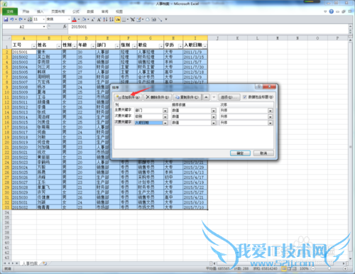The height and width of the screenshot is (274, 355).
Task: Click the cloud shape icon
Action: click(148, 19)
